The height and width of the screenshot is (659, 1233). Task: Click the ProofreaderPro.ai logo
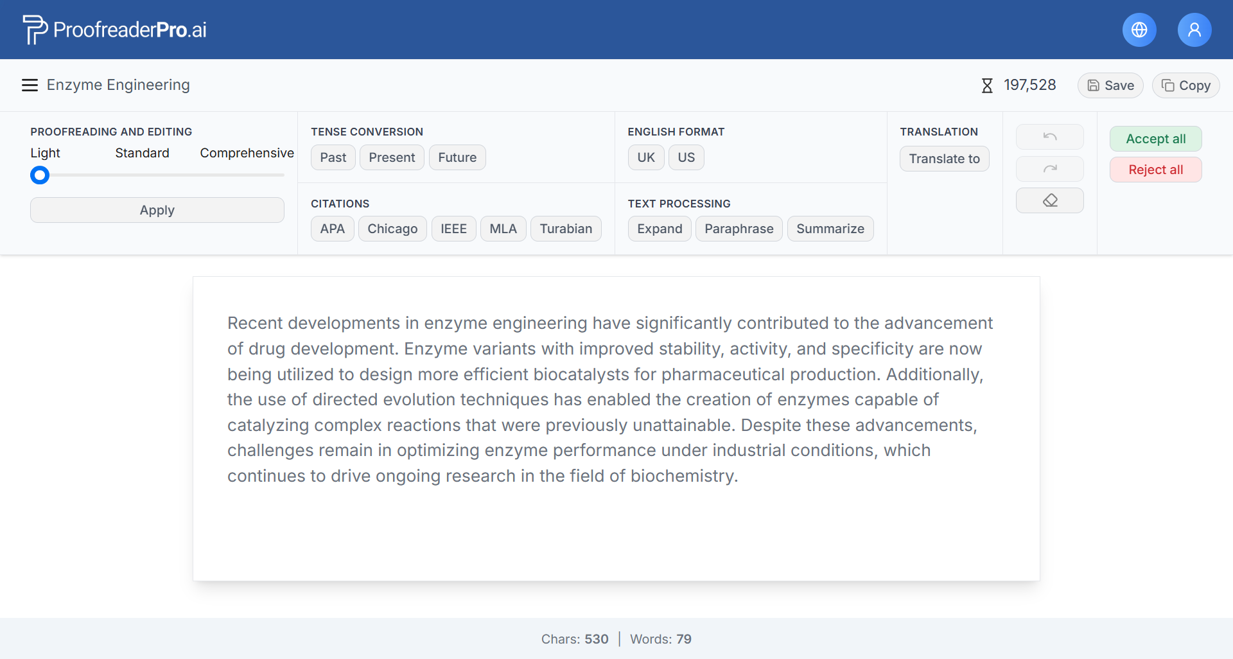115,30
